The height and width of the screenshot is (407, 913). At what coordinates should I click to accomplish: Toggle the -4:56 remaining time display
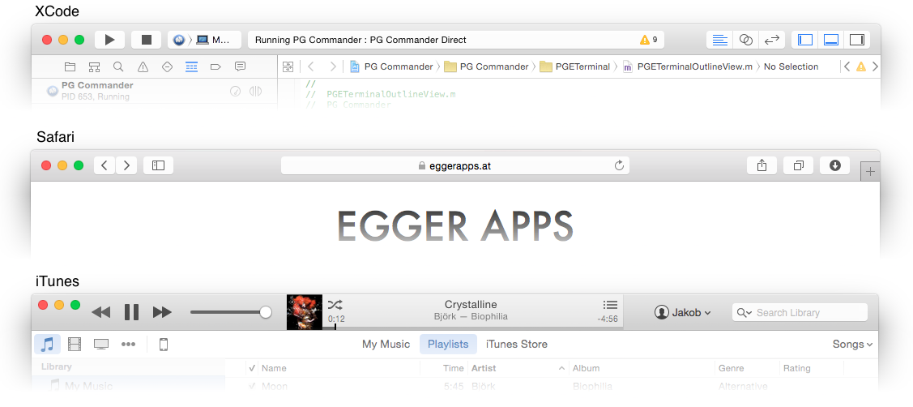click(x=608, y=319)
